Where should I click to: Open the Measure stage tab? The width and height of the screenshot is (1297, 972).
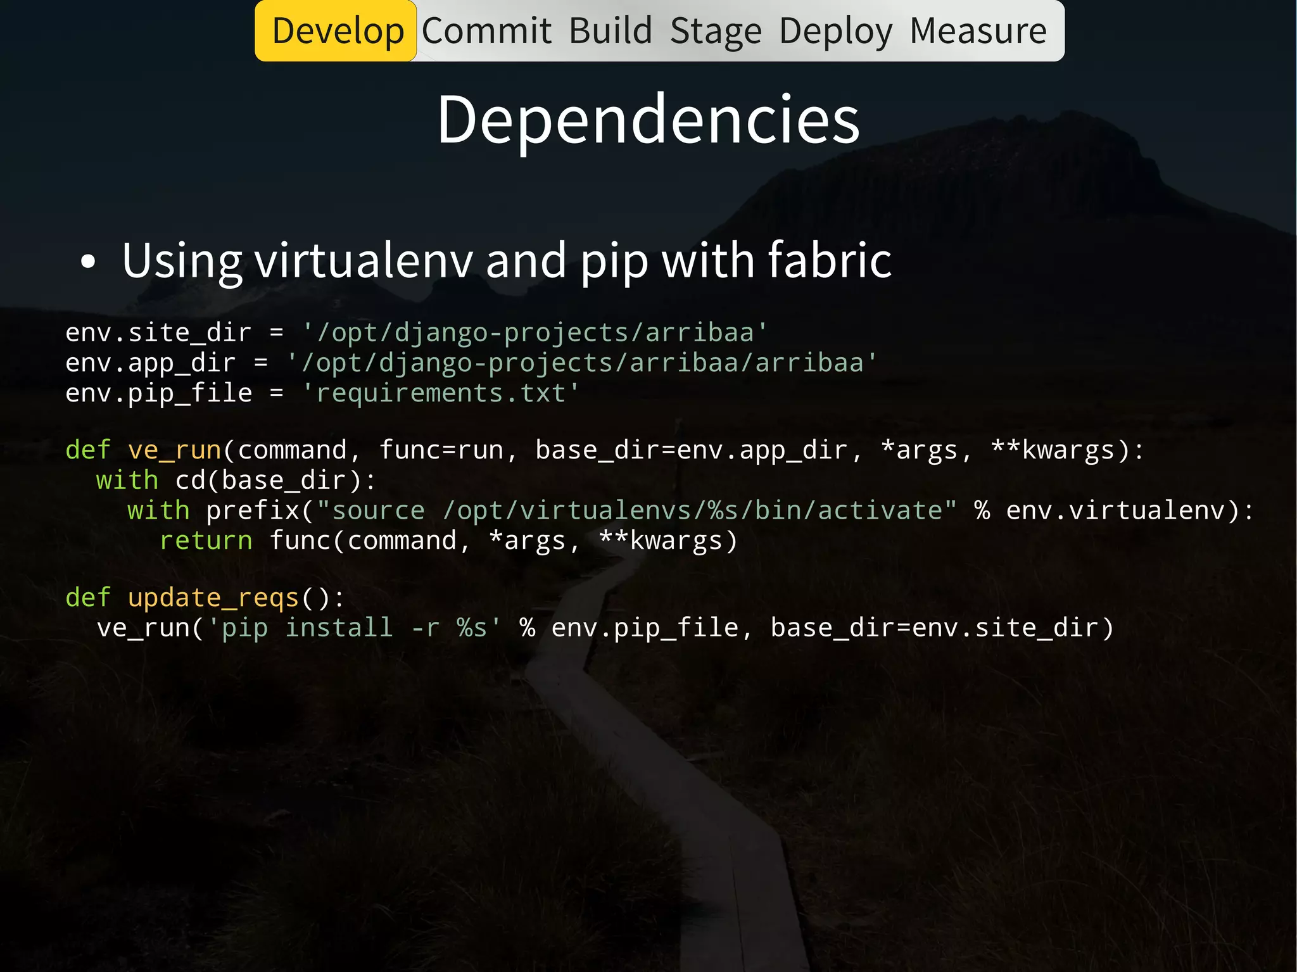coord(978,31)
